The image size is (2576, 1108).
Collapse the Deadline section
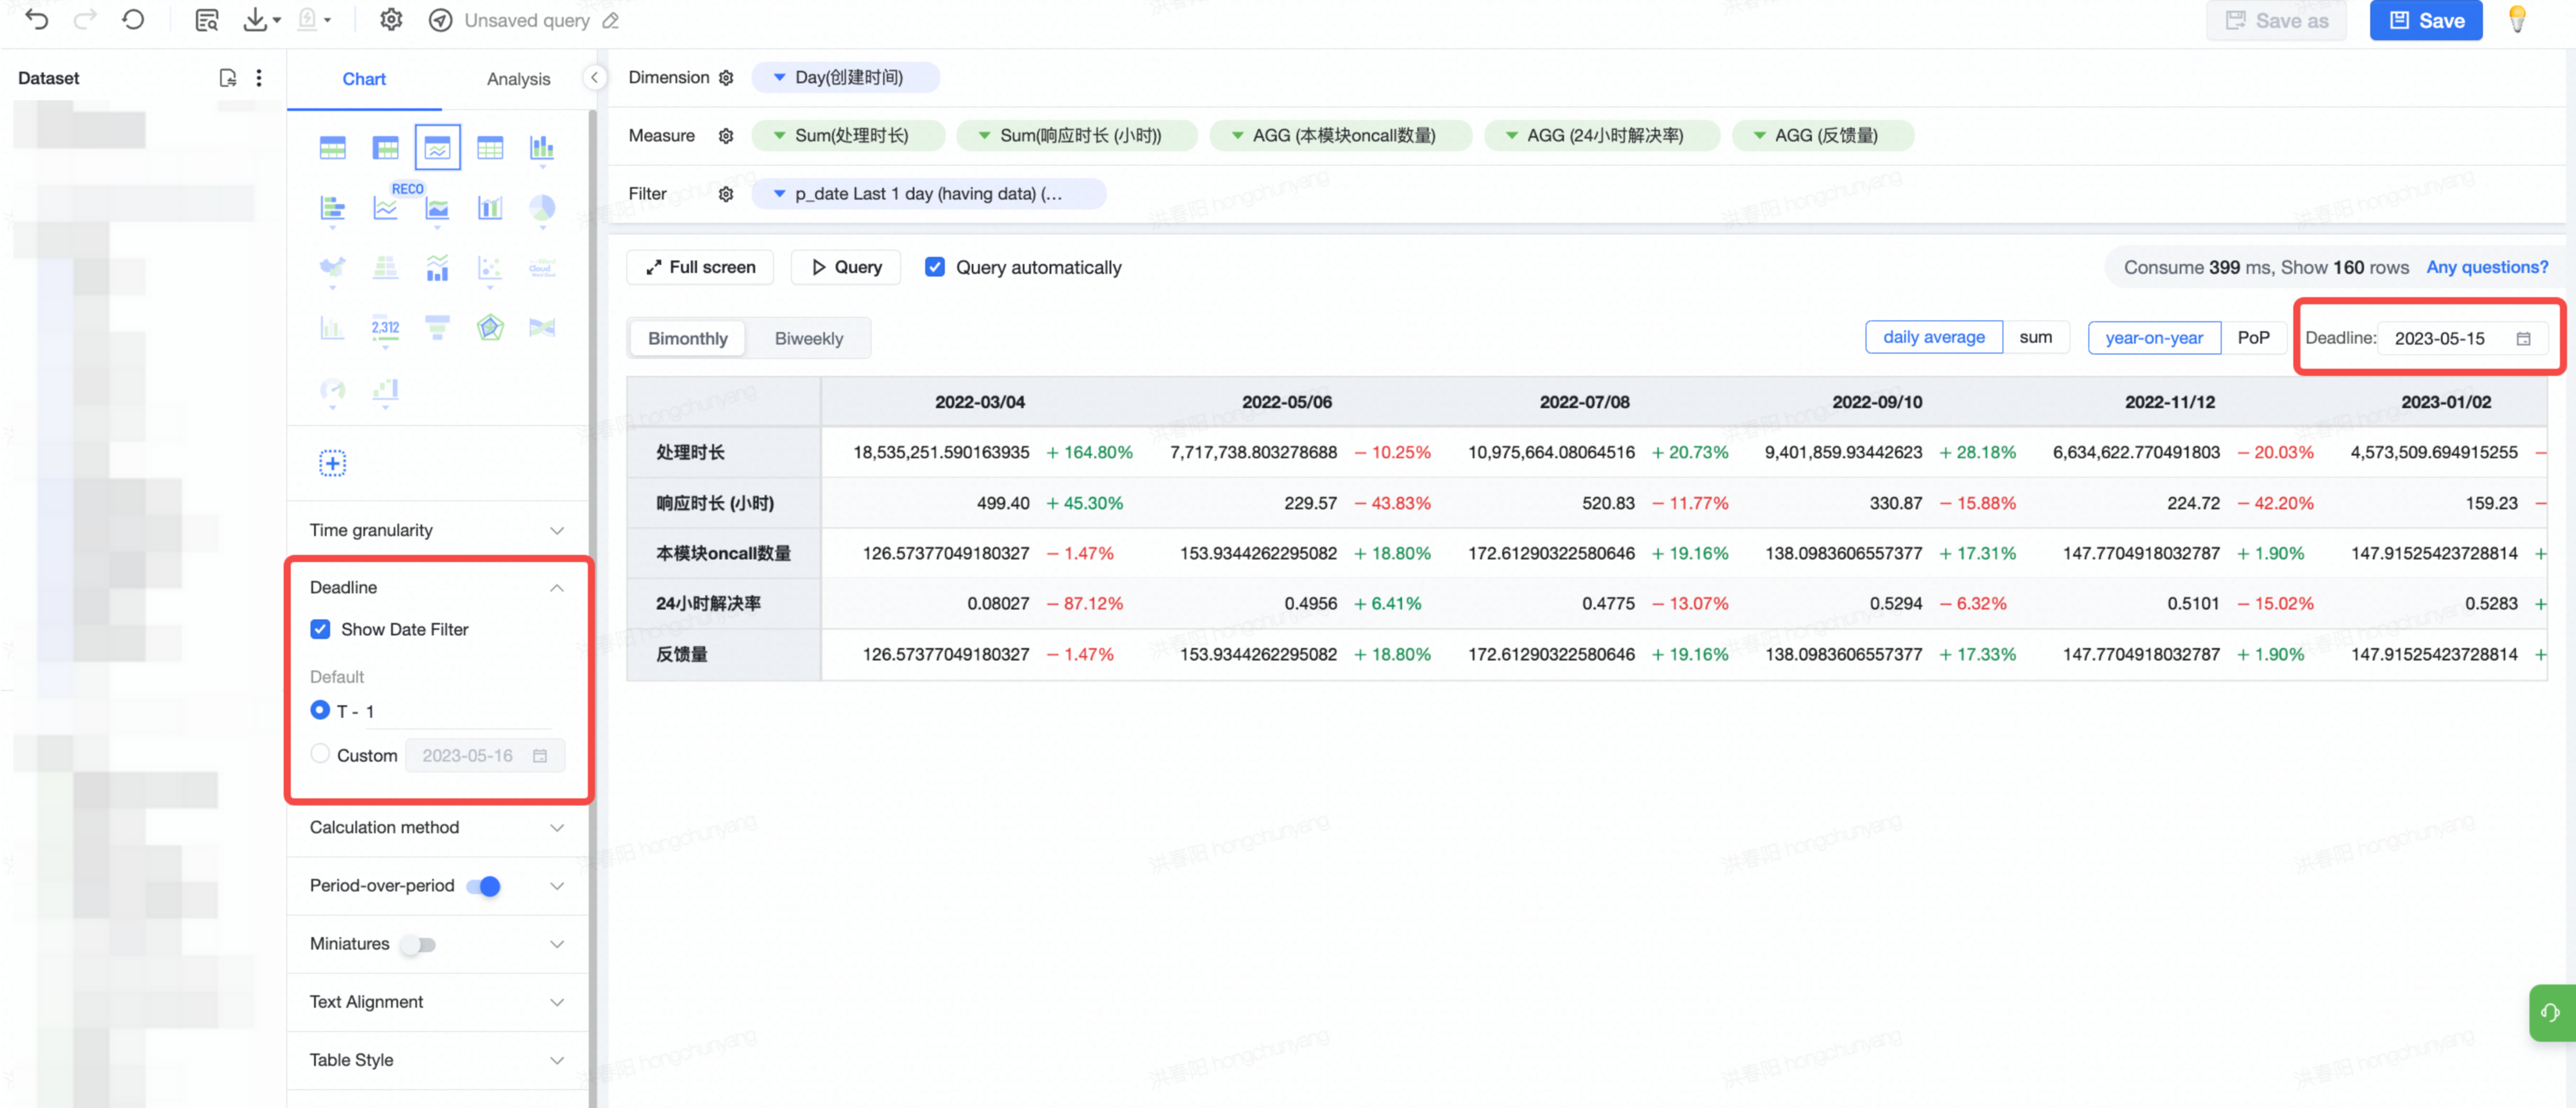[x=557, y=588]
